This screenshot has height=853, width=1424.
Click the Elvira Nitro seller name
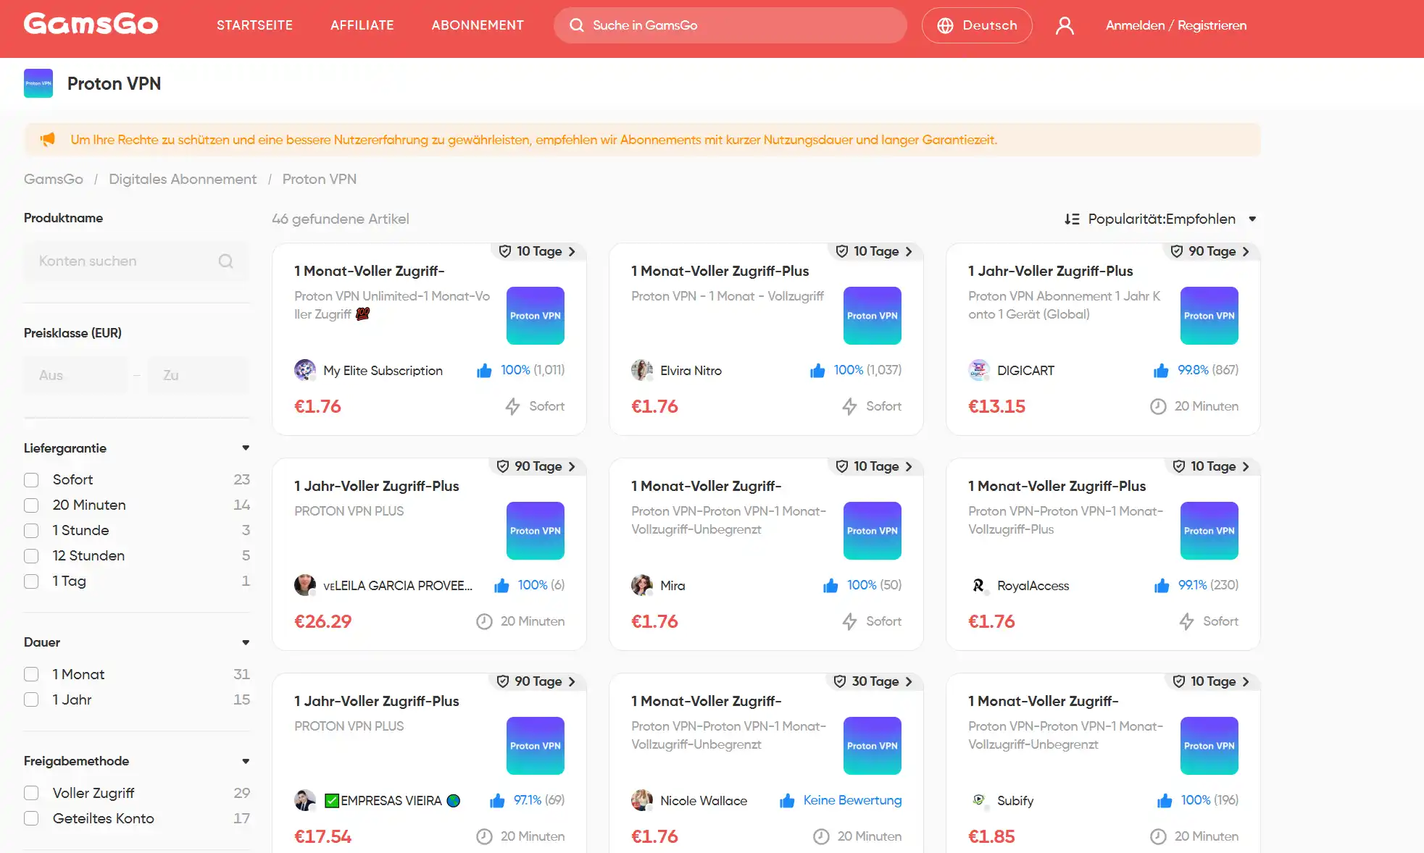coord(691,370)
